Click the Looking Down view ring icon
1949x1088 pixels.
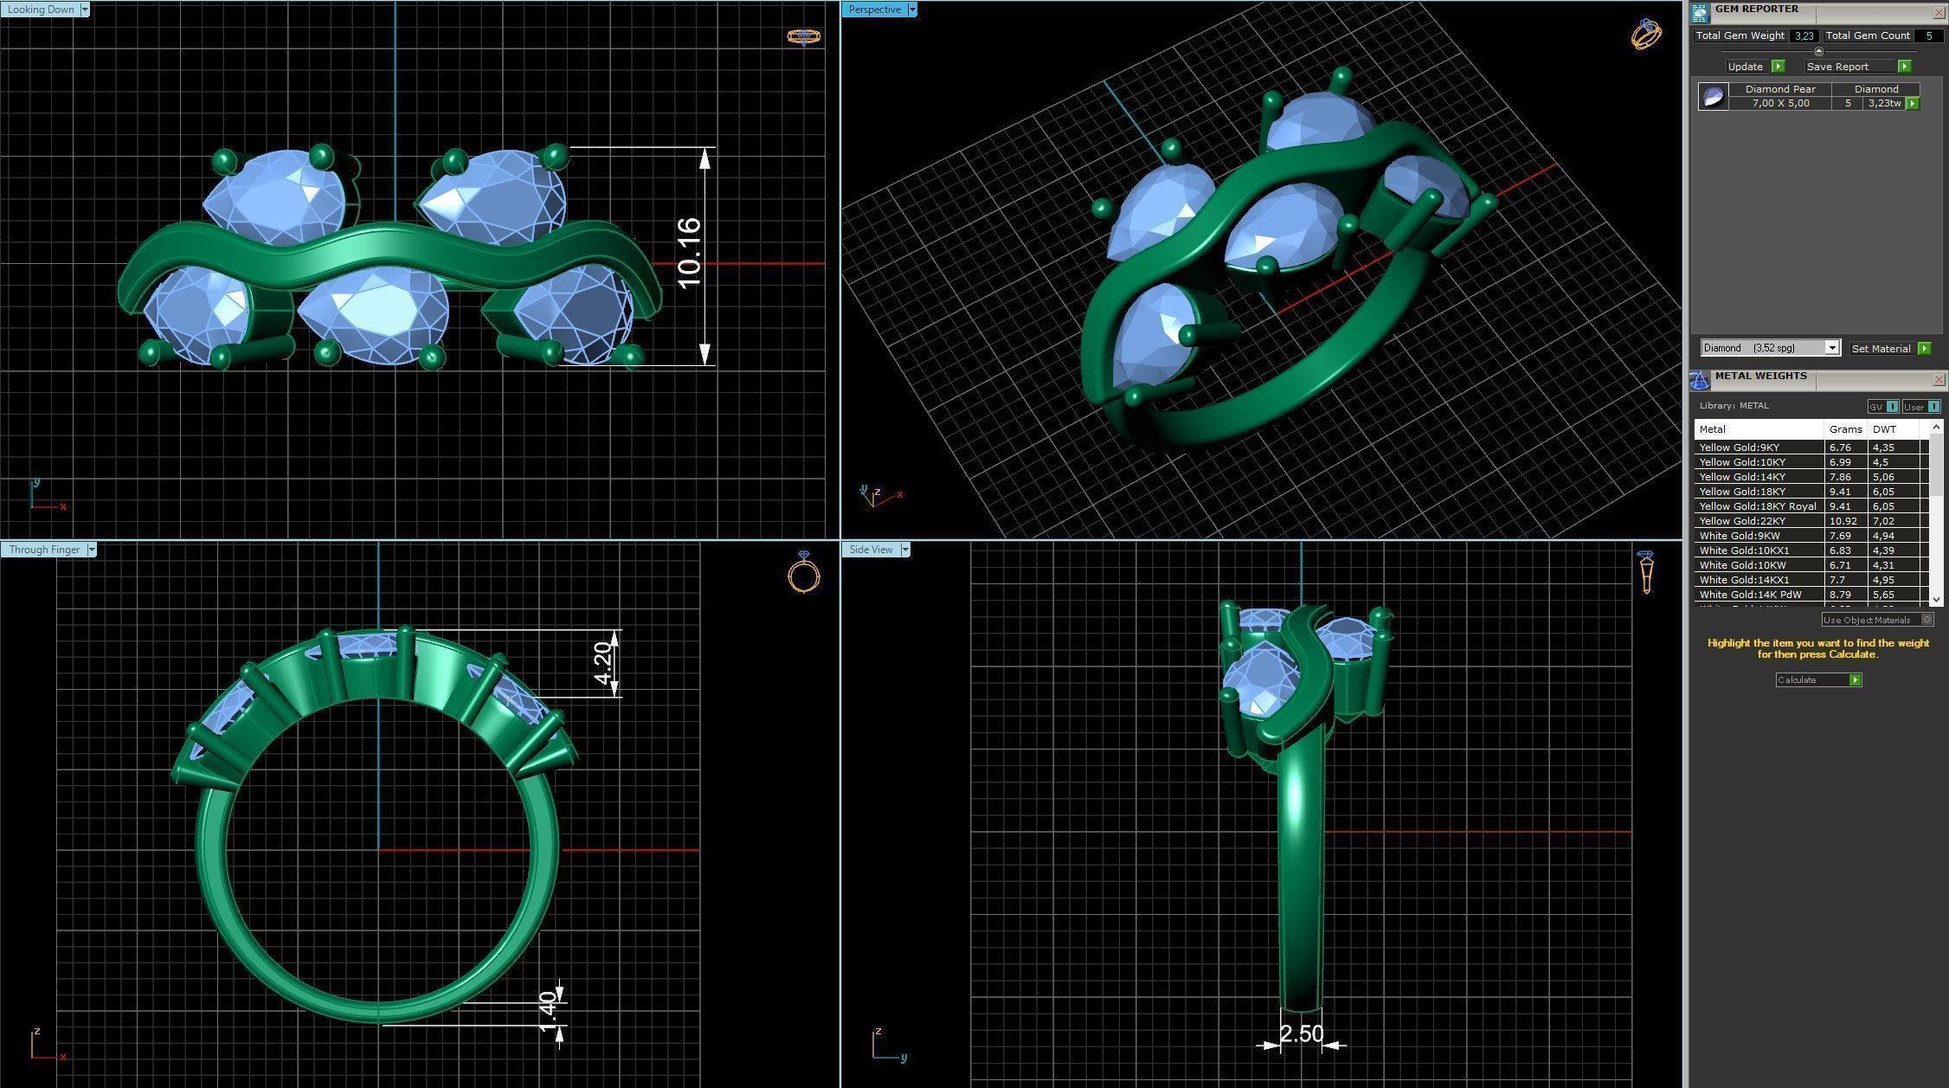(x=803, y=36)
